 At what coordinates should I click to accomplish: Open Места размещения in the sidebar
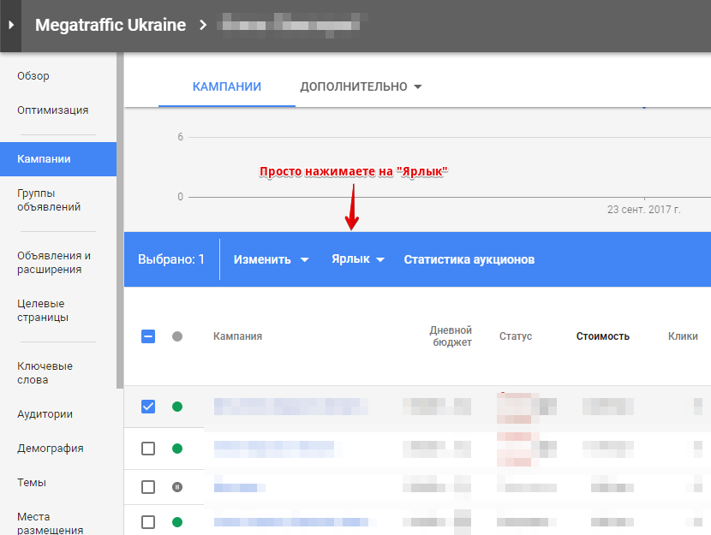coord(50,523)
